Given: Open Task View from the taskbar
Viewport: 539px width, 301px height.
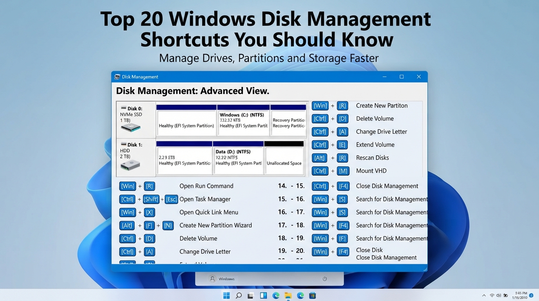Looking at the screenshot, I should pyautogui.click(x=251, y=296).
